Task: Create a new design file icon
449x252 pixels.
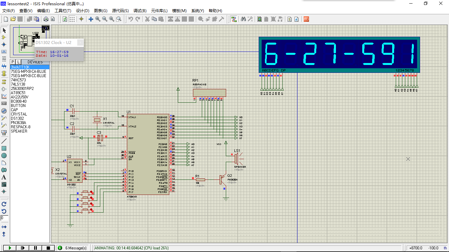Action: (6, 19)
